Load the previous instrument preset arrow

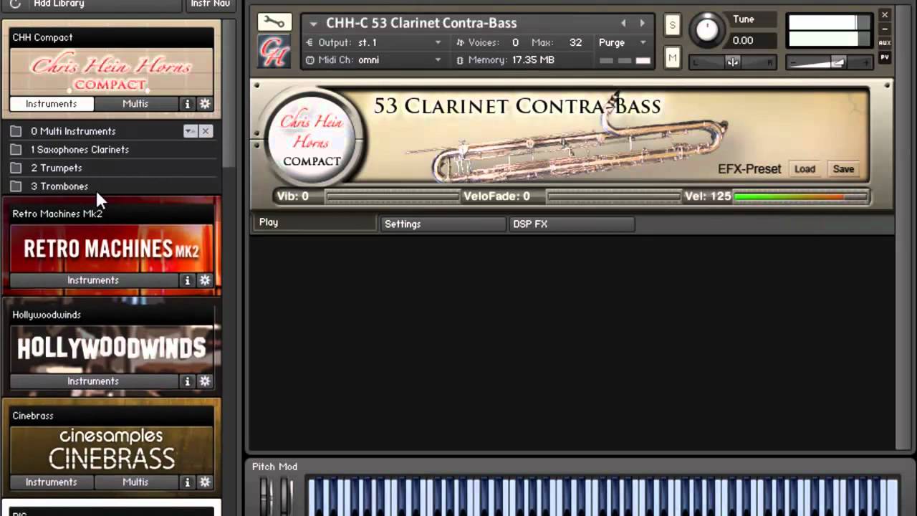point(623,23)
